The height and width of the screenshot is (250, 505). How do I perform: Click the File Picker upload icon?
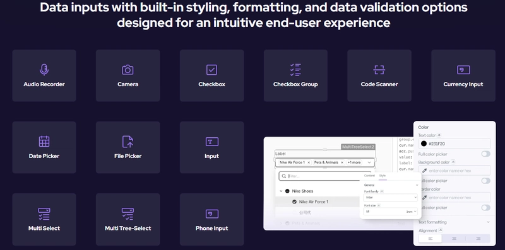point(128,142)
